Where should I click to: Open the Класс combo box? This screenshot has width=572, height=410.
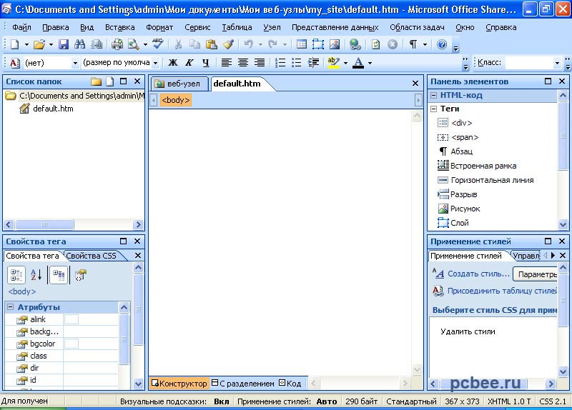(x=533, y=63)
